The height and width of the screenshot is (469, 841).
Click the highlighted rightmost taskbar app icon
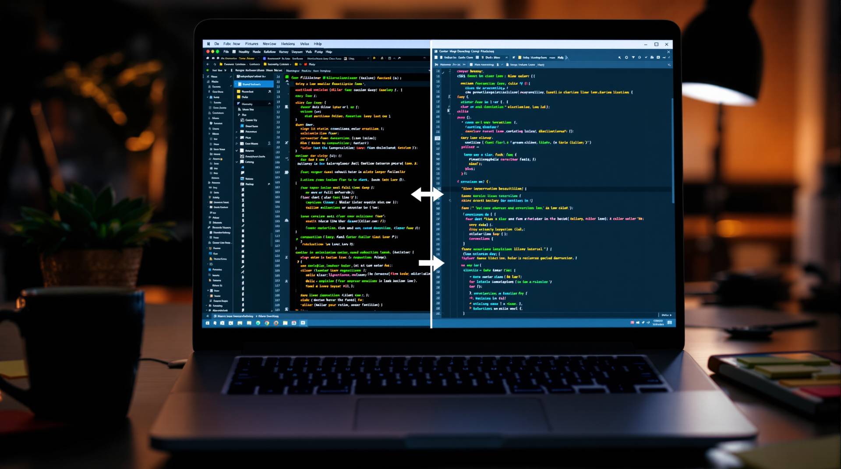pos(303,323)
